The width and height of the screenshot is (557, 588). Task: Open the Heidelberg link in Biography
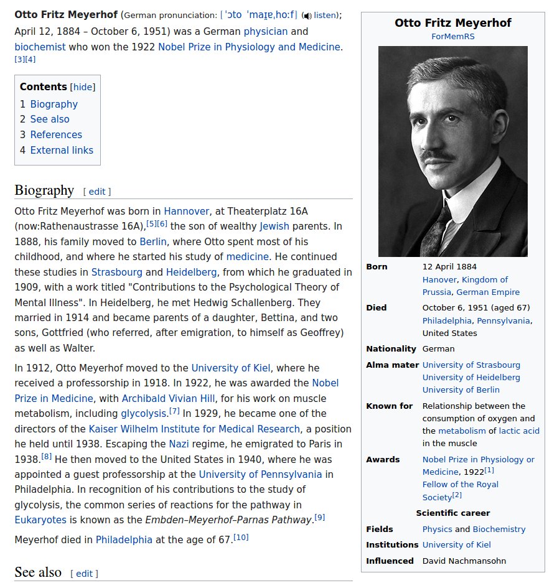coord(191,272)
